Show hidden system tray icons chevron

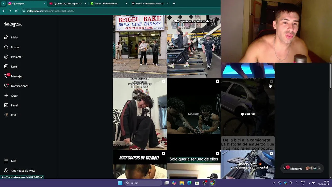pyautogui.click(x=274, y=183)
